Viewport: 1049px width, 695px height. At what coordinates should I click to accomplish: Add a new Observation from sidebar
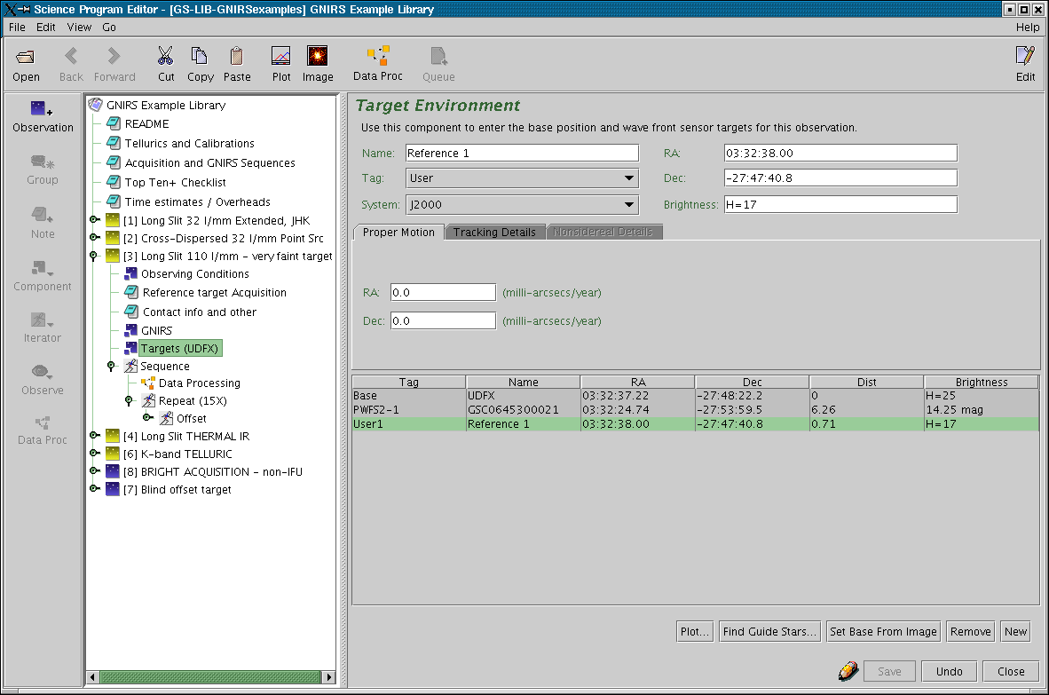point(42,108)
